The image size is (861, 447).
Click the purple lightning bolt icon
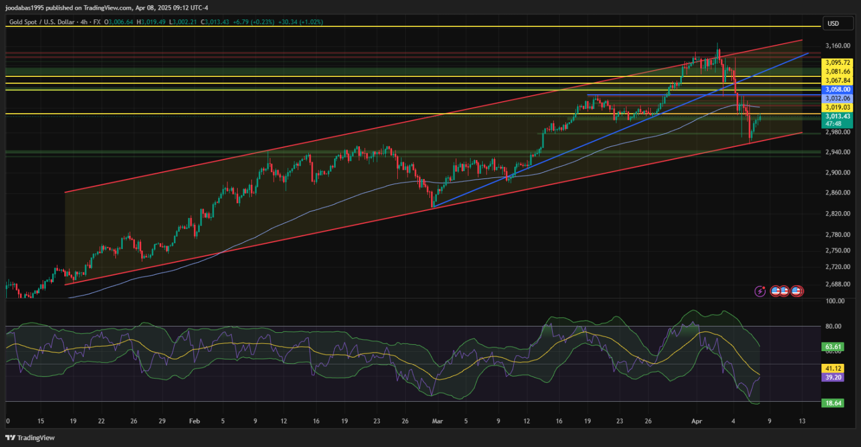tap(760, 291)
